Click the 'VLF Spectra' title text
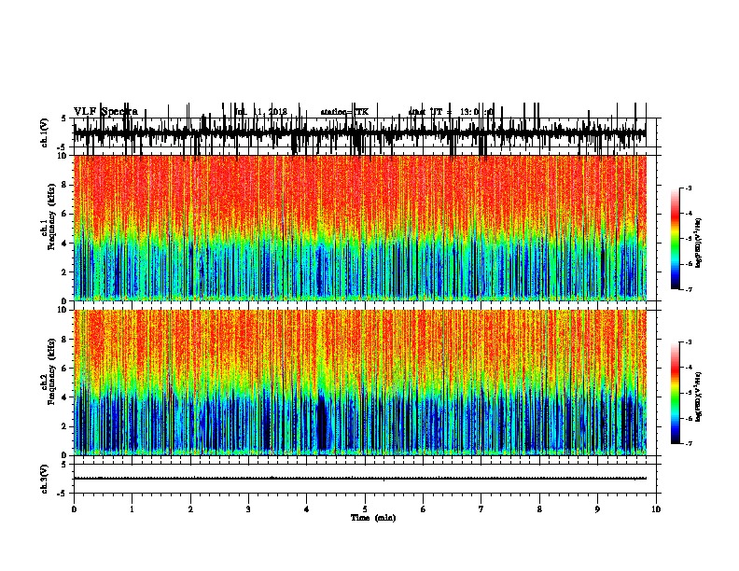The width and height of the screenshot is (739, 571). (x=105, y=112)
